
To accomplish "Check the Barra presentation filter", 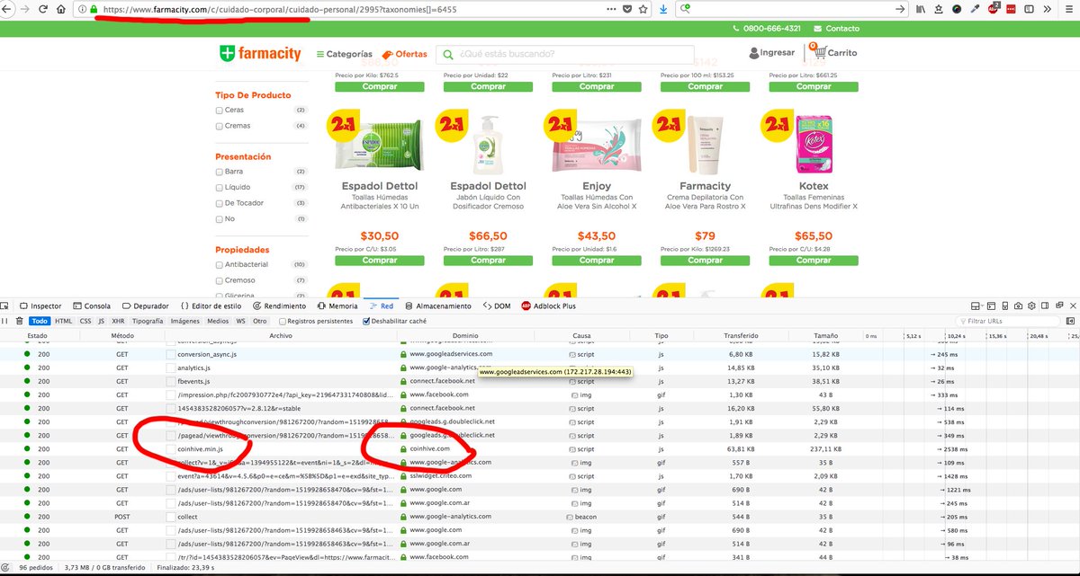I will [x=220, y=172].
